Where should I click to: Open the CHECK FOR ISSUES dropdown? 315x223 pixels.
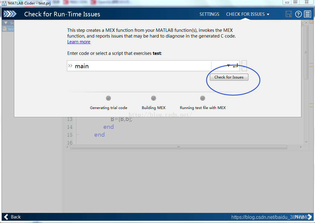pyautogui.click(x=247, y=14)
